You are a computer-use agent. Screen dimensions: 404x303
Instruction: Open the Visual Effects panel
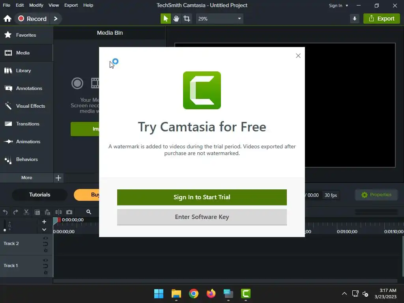click(26, 106)
